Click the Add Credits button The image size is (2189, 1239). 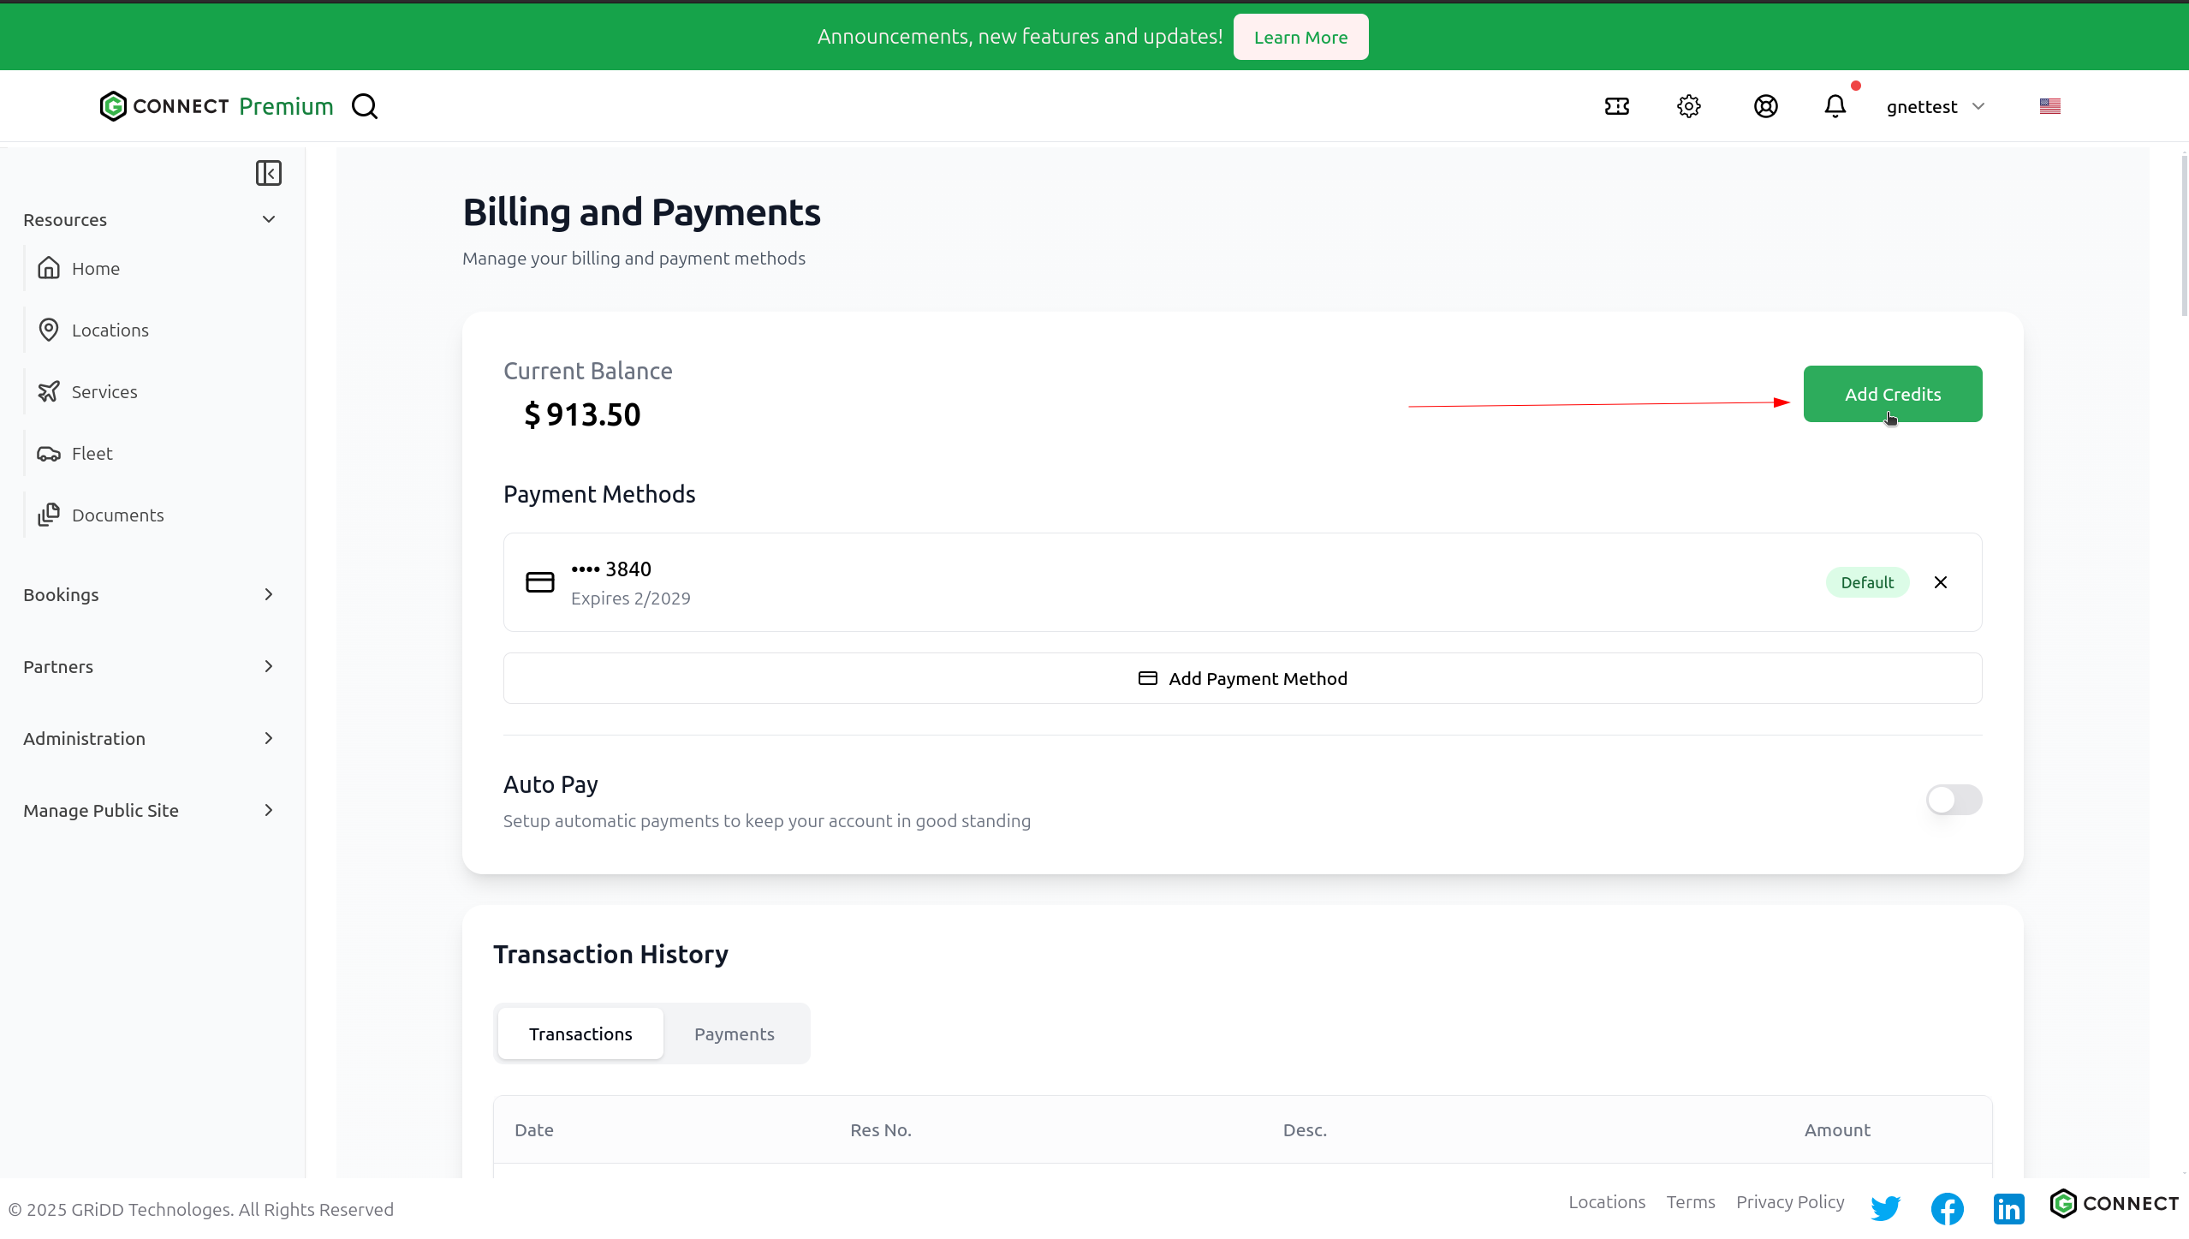point(1892,394)
